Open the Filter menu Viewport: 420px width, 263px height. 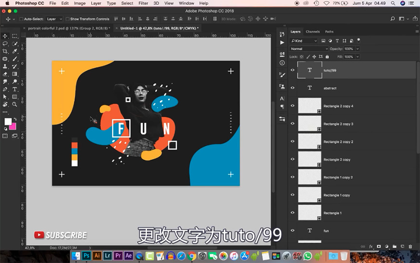point(143,3)
